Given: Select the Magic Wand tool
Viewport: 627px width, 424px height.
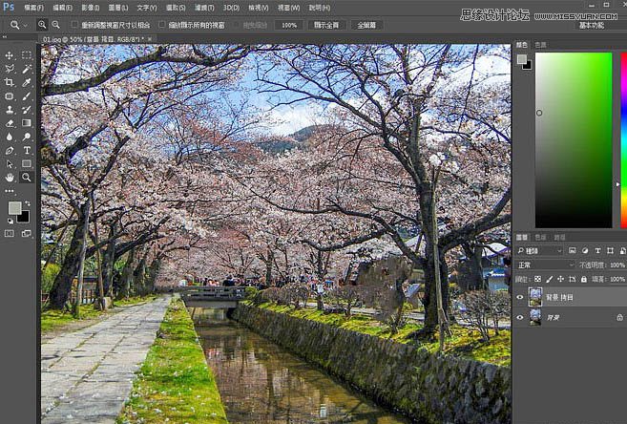Looking at the screenshot, I should coord(27,69).
